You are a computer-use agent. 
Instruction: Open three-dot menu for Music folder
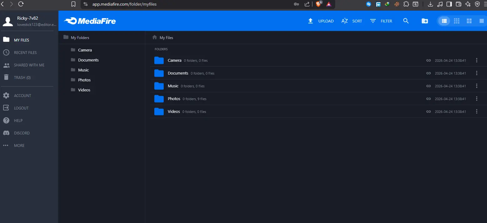[x=477, y=86]
